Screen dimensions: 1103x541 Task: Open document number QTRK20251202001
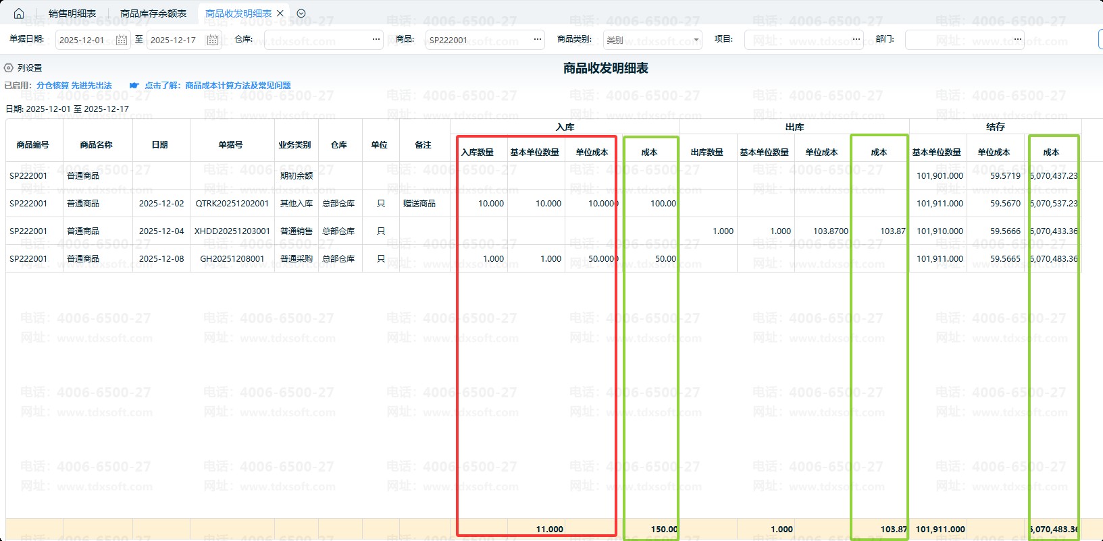coord(232,203)
